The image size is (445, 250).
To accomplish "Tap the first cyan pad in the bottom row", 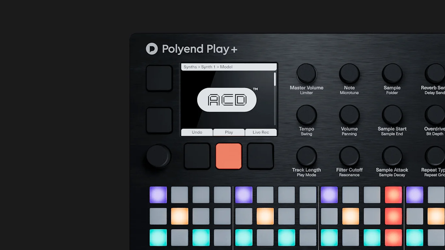I will click(158, 238).
